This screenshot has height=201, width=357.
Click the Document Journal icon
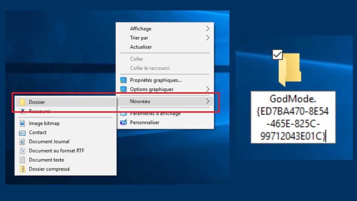22,142
